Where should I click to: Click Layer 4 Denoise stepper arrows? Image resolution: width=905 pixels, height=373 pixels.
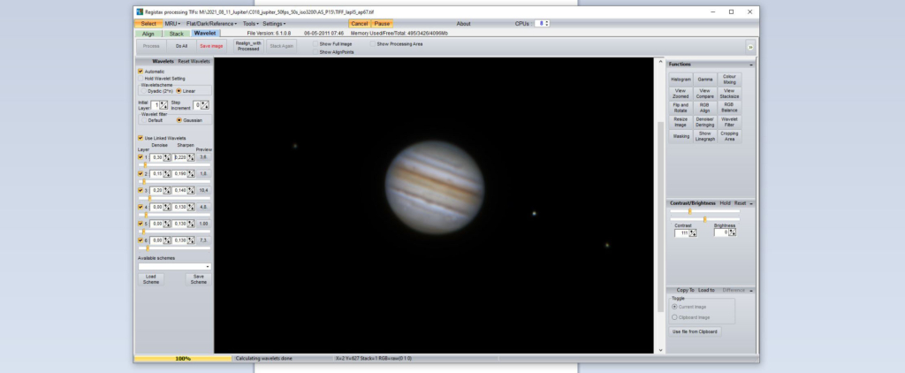[167, 207]
